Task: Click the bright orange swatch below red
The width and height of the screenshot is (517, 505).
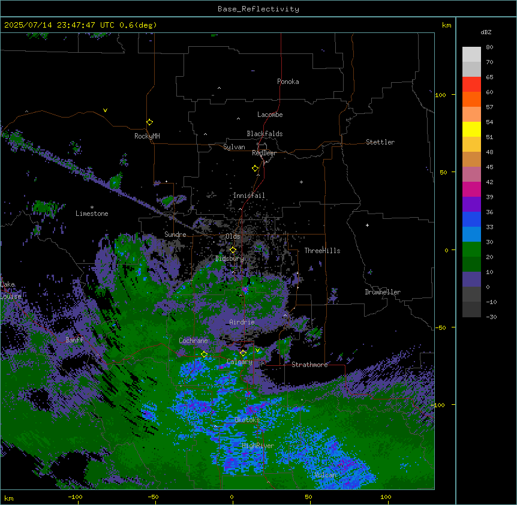Action: click(471, 99)
